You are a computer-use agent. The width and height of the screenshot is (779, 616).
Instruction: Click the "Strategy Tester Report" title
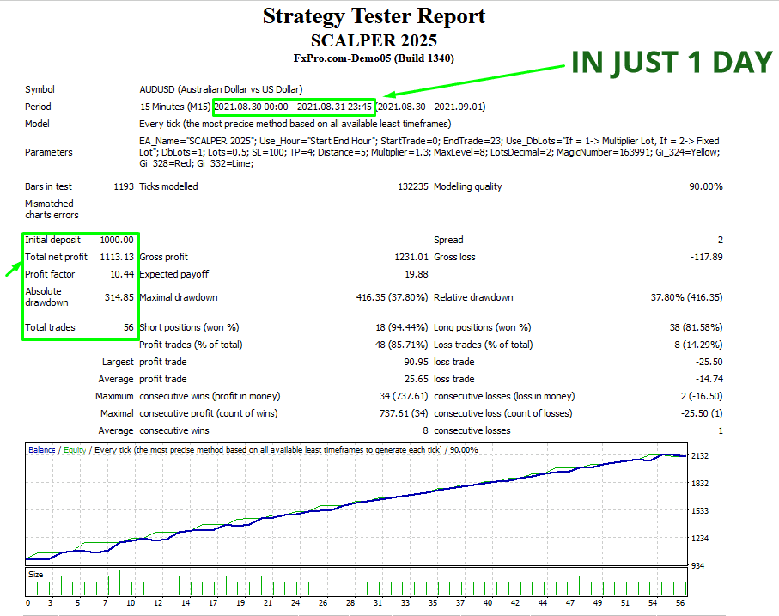click(374, 16)
